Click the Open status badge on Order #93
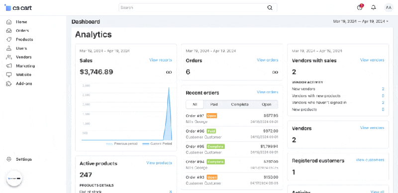Viewport: 398px width, 193px height. pyautogui.click(x=212, y=177)
